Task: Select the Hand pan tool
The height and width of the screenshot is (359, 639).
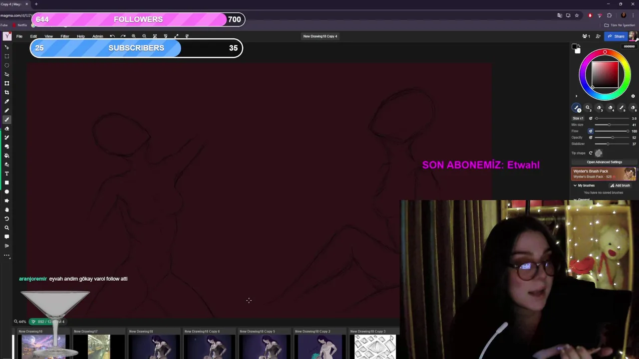Action: tap(7, 209)
